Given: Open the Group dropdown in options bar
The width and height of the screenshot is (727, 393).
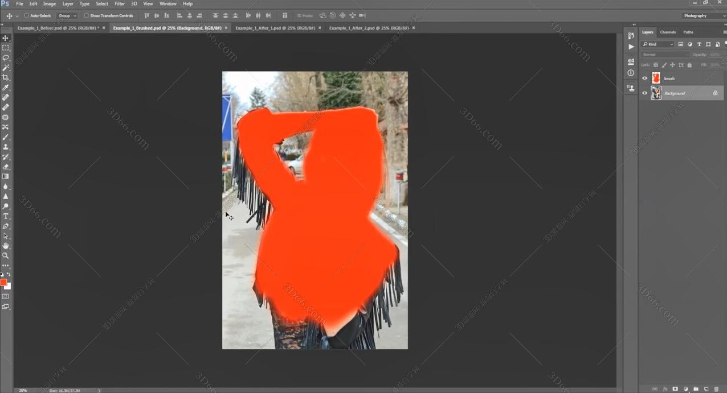Looking at the screenshot, I should tap(67, 16).
